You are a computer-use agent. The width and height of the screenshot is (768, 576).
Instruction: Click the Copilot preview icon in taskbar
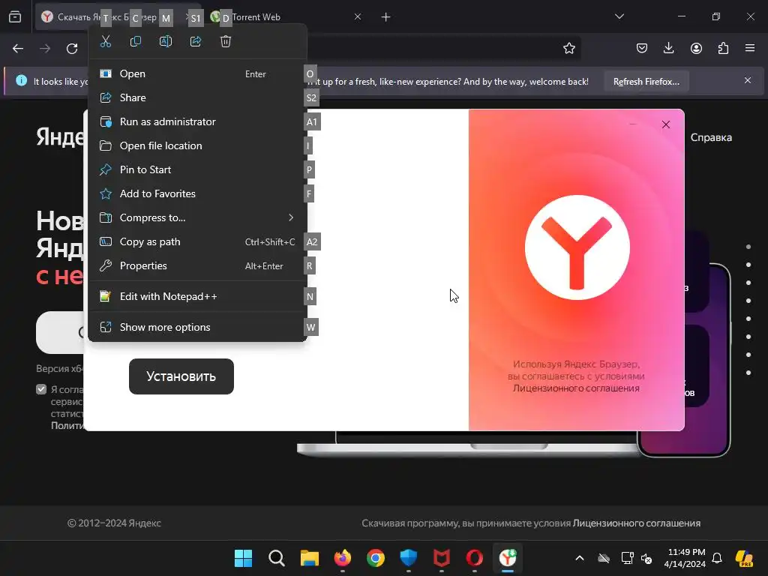point(745,558)
